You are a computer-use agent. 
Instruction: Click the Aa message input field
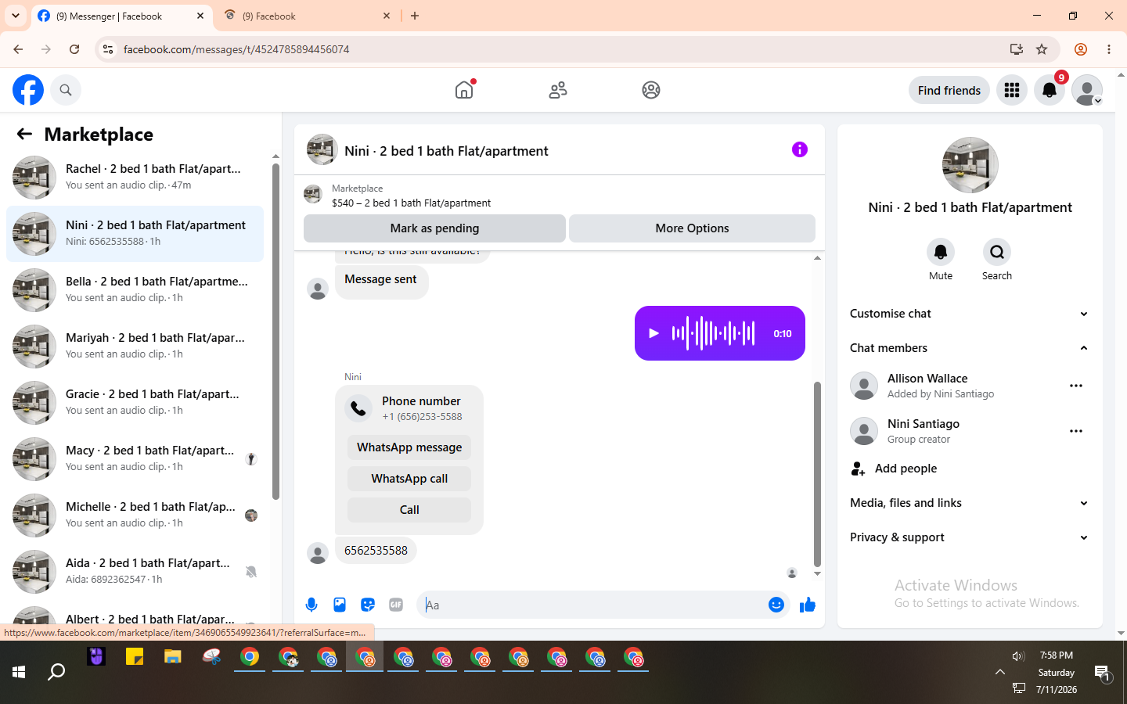(591, 605)
